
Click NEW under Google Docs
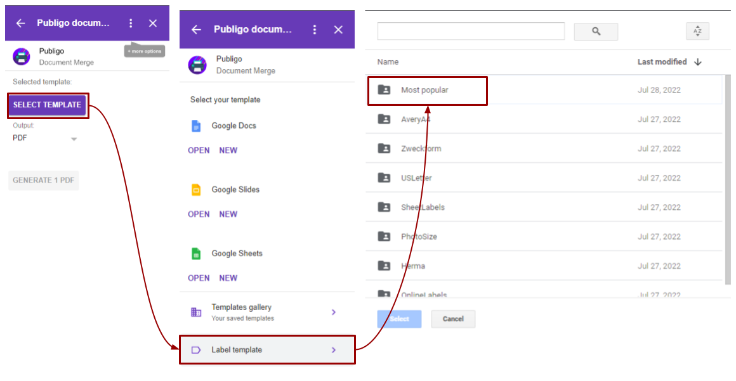tap(228, 151)
